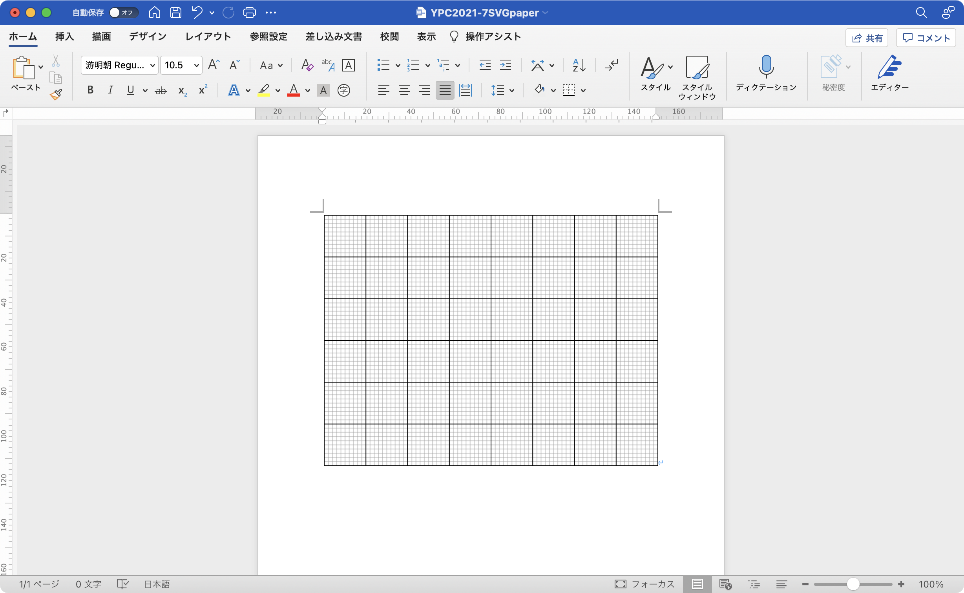The image size is (964, 593).
Task: Toggle bold formatting
Action: [x=90, y=90]
